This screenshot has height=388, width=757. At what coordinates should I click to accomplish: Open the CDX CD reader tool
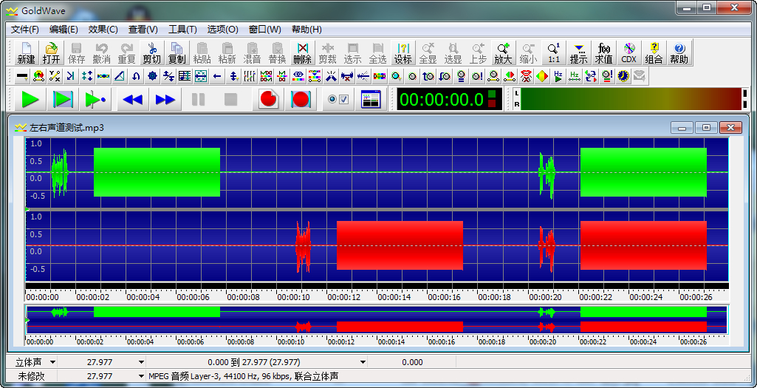pyautogui.click(x=628, y=52)
